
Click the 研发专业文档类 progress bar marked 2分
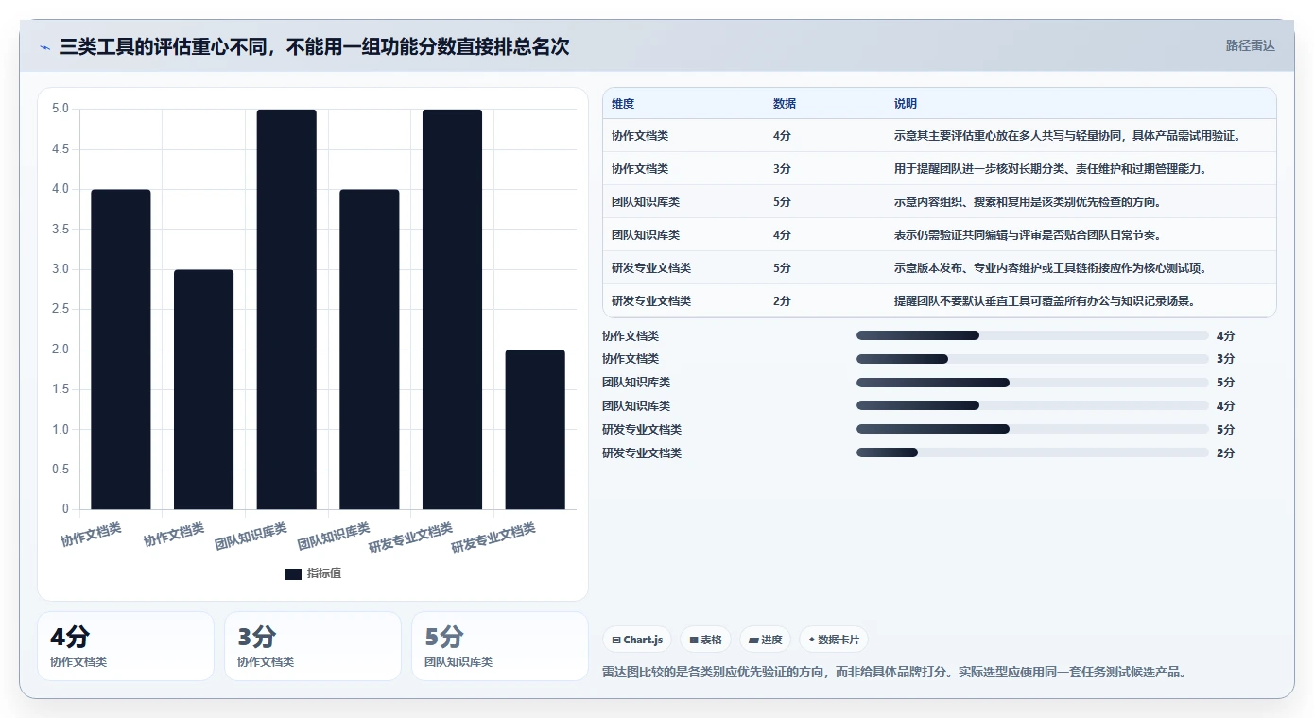pyautogui.click(x=1032, y=453)
